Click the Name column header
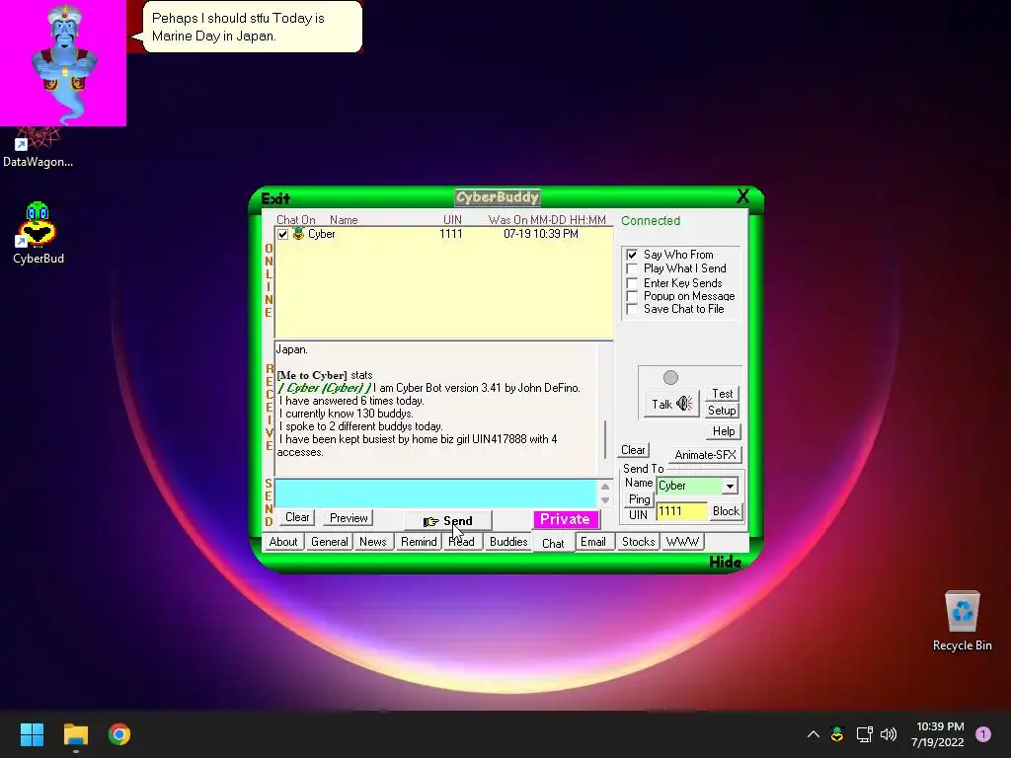 (x=344, y=220)
